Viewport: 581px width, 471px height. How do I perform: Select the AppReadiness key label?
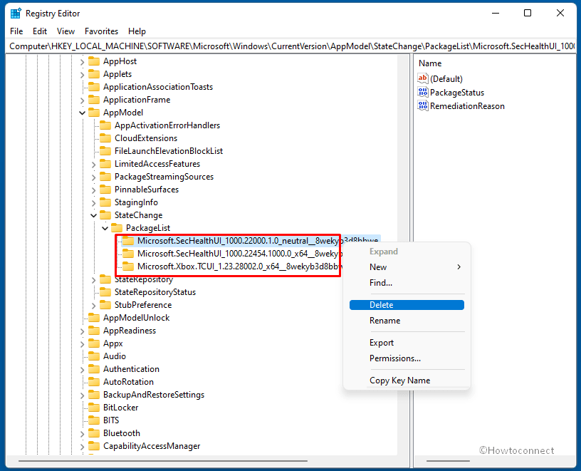[130, 331]
